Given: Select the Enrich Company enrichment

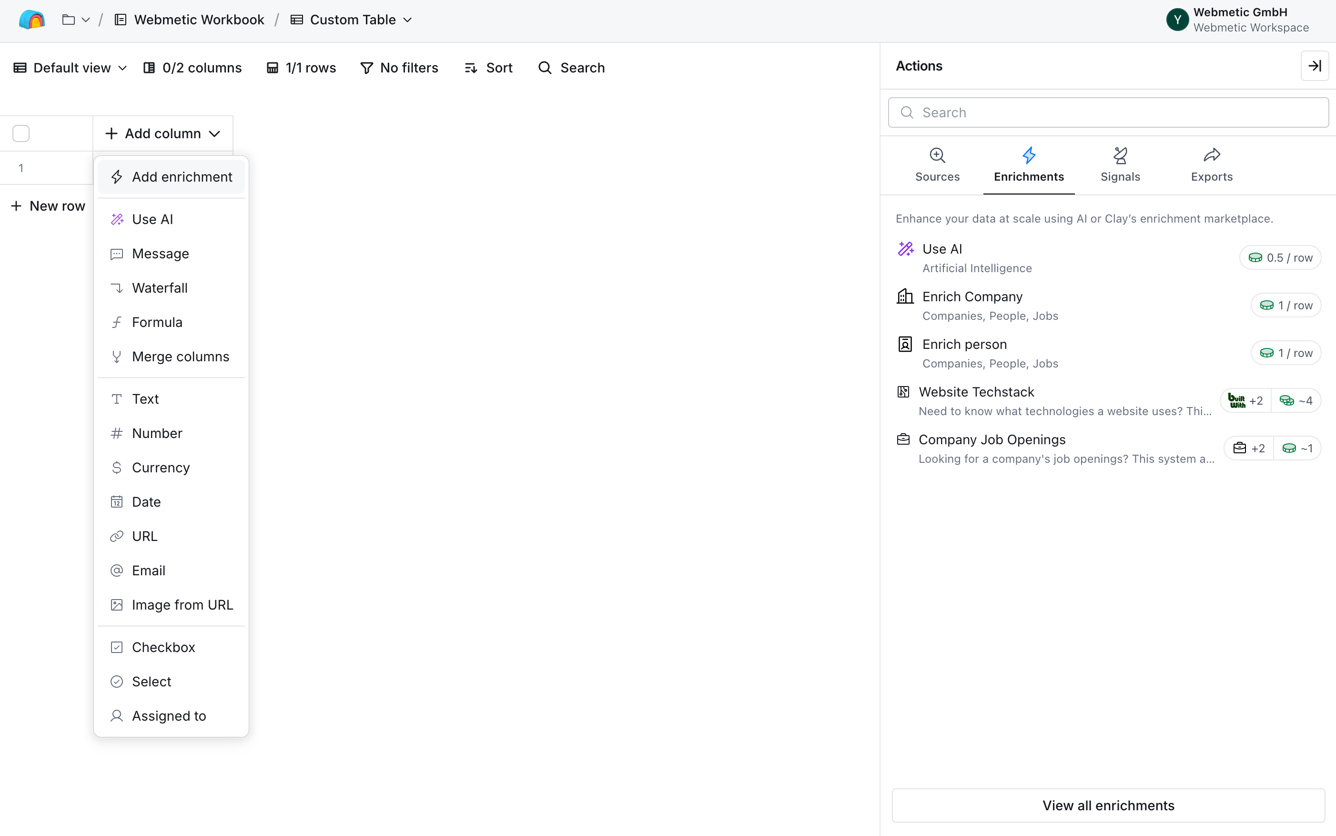Looking at the screenshot, I should pyautogui.click(x=1108, y=306).
